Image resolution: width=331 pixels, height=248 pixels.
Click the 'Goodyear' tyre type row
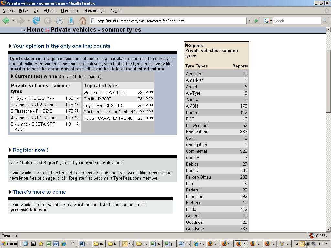[216, 229]
